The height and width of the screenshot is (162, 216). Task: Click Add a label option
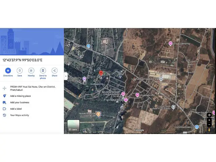[x=16, y=109]
